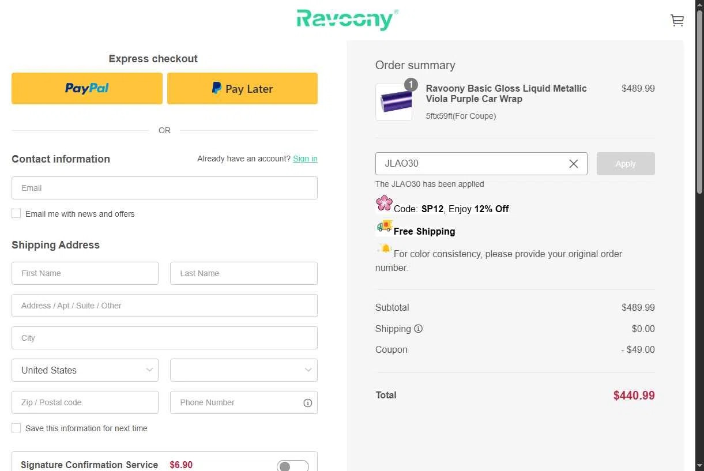704x471 pixels.
Task: Click the Ravoony logo
Action: pos(347,20)
